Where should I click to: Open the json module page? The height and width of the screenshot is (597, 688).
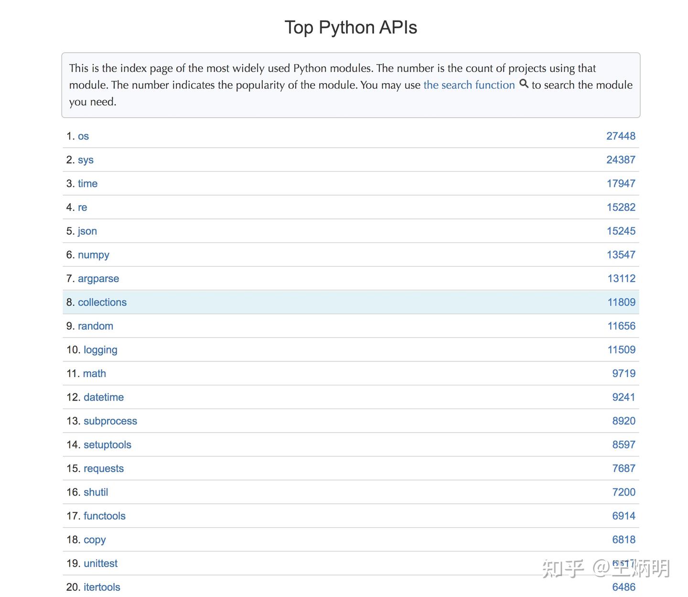pyautogui.click(x=87, y=231)
